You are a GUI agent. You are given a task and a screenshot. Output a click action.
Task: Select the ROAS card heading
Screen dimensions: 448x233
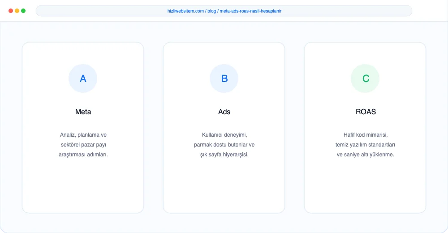click(x=366, y=112)
